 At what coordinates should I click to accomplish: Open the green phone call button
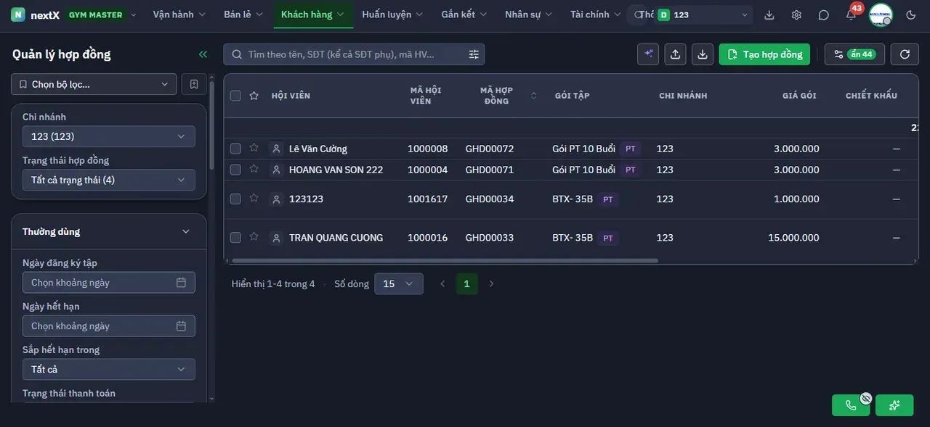pyautogui.click(x=851, y=405)
